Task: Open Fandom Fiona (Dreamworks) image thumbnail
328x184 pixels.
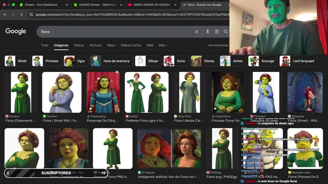Action: [x=21, y=92]
